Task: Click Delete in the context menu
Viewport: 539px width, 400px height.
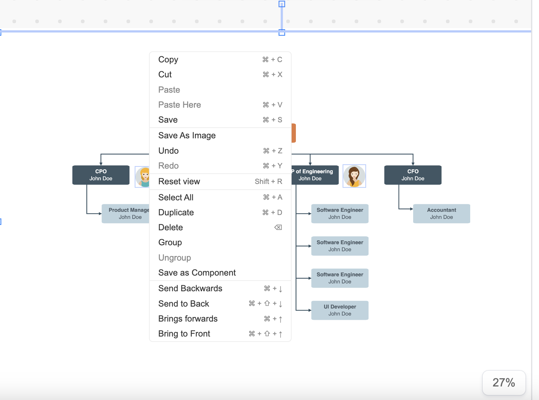Action: point(170,227)
